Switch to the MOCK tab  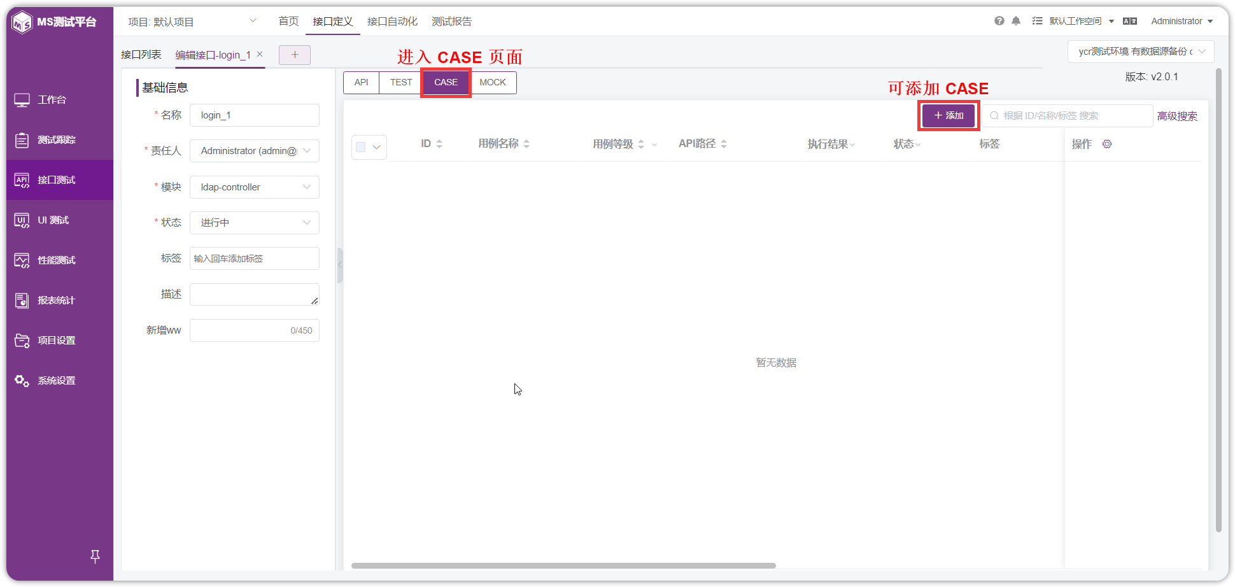493,83
